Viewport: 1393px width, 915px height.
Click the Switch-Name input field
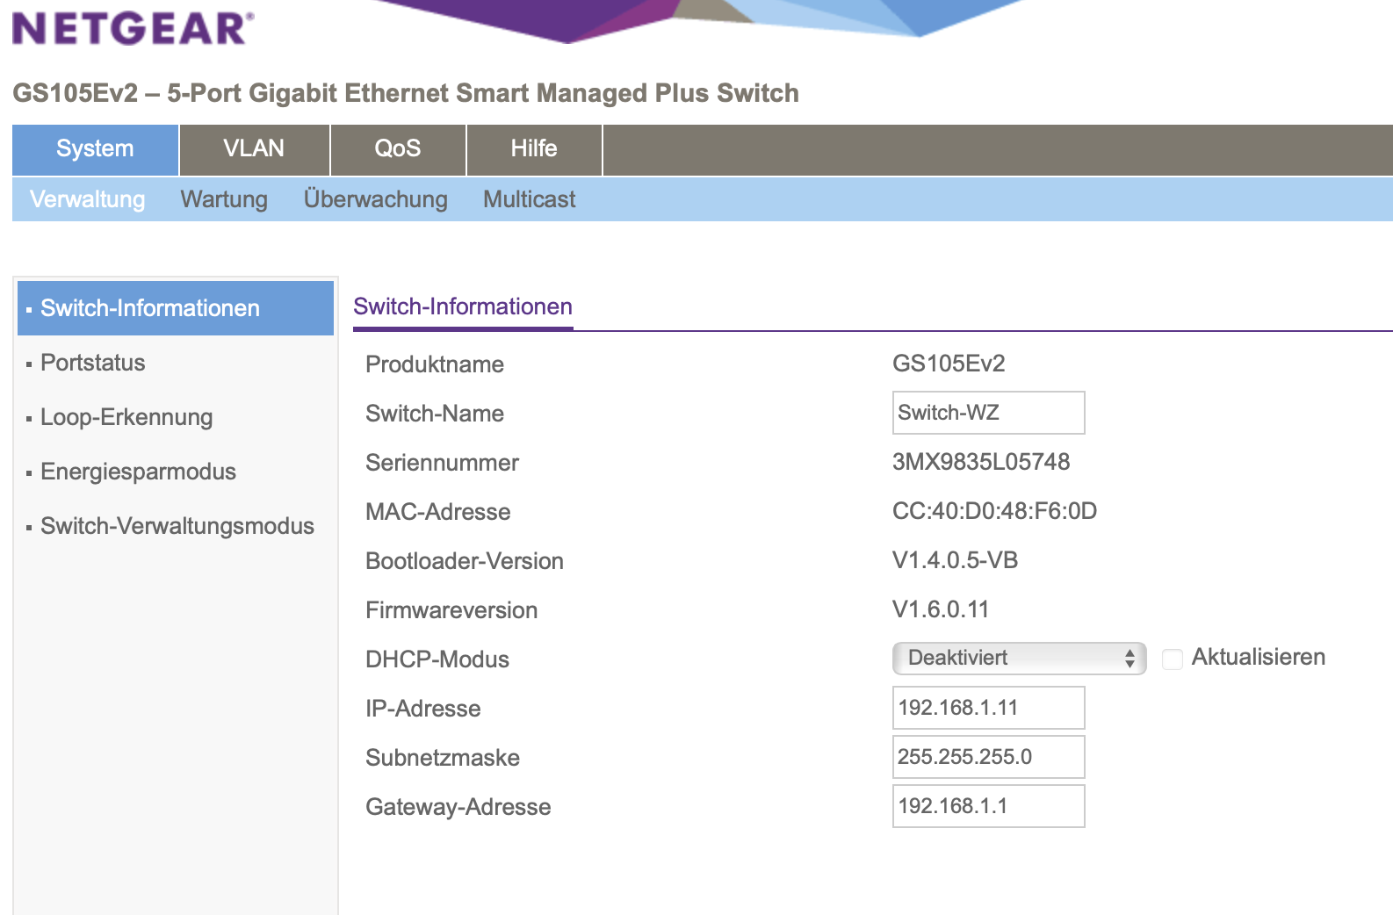989,413
